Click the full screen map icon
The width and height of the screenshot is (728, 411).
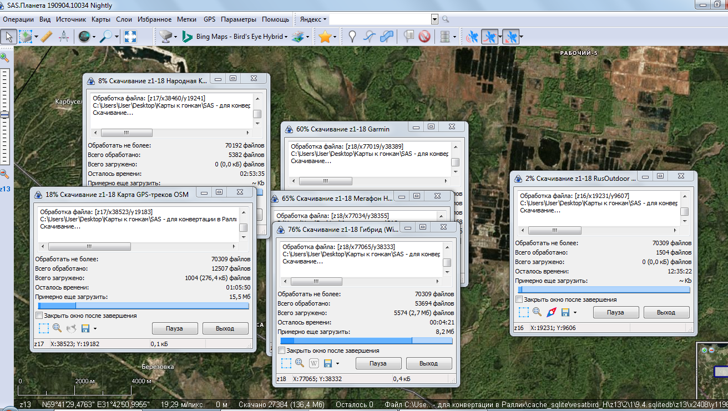(130, 37)
